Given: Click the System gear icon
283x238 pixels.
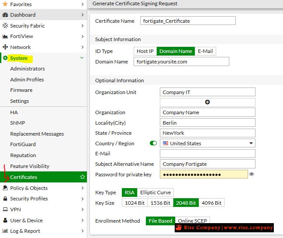Looking at the screenshot, I should [x=5, y=58].
